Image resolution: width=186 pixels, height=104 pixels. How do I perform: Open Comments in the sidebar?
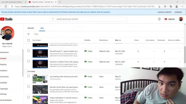coord(4,77)
